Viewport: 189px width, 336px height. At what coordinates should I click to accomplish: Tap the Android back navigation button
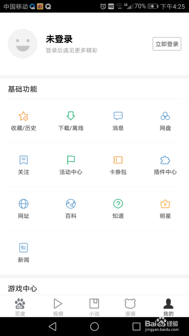coord(53,327)
